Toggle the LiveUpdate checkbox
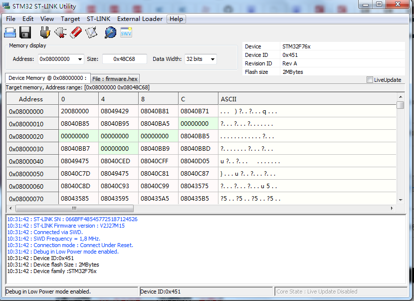The width and height of the screenshot is (414, 301). click(x=370, y=80)
